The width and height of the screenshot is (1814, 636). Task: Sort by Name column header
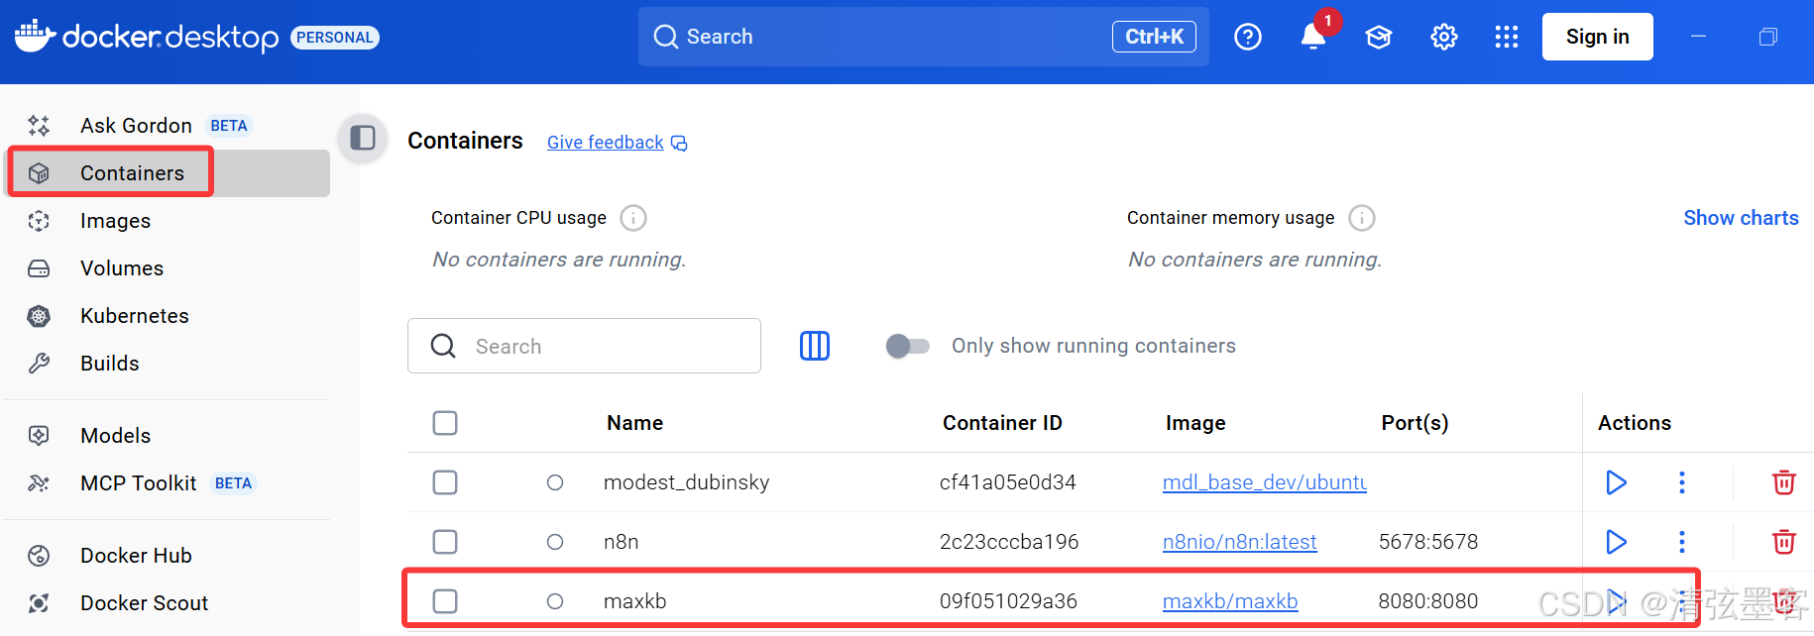635,423
